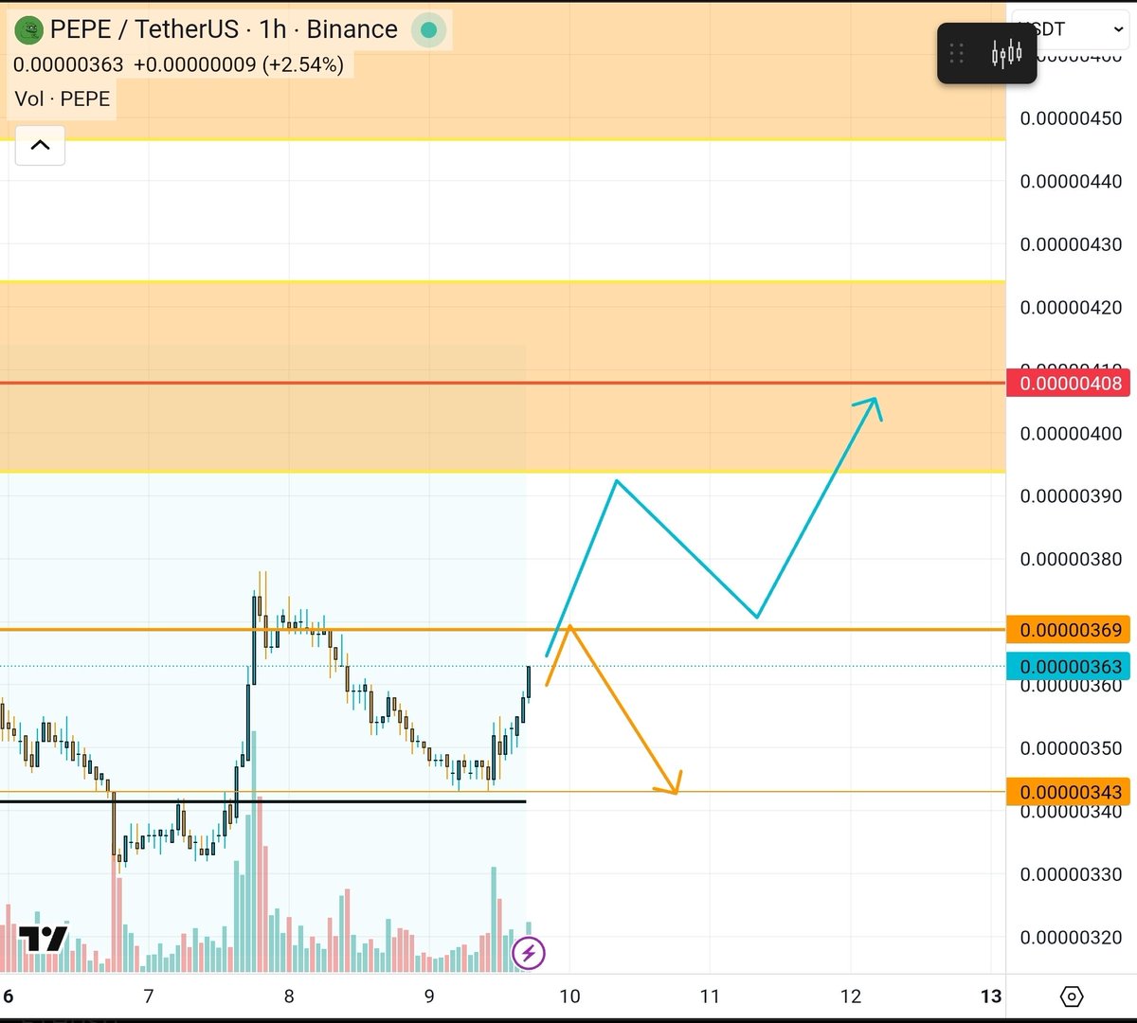Click the orange 0.00000343 price label
The image size is (1137, 1023).
tap(1069, 792)
